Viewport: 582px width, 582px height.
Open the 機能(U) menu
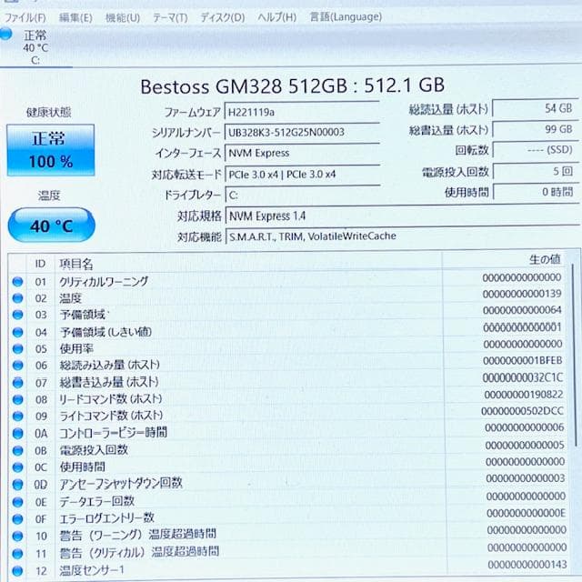123,17
